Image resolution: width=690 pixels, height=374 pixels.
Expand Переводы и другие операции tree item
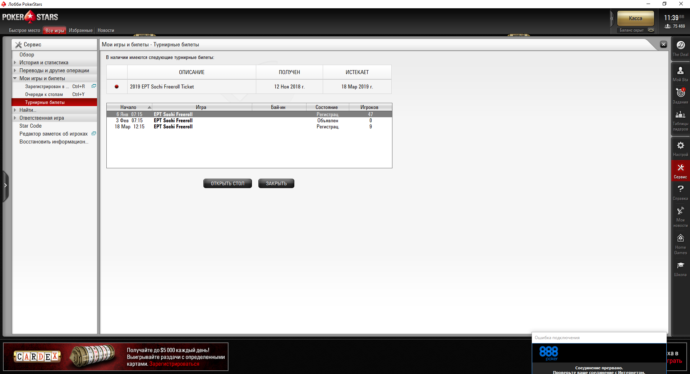point(15,70)
